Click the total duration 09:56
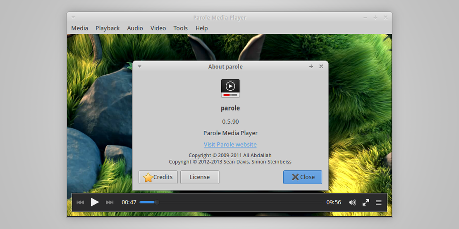459x229 pixels. (x=334, y=202)
